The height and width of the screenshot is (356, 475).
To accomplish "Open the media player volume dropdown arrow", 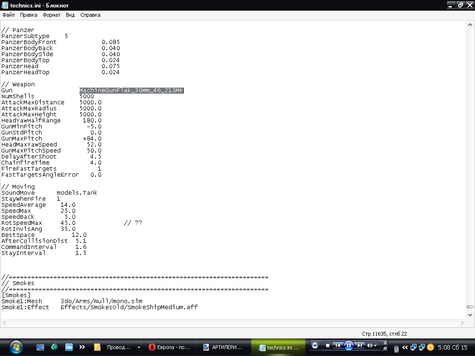I will 375,345.
